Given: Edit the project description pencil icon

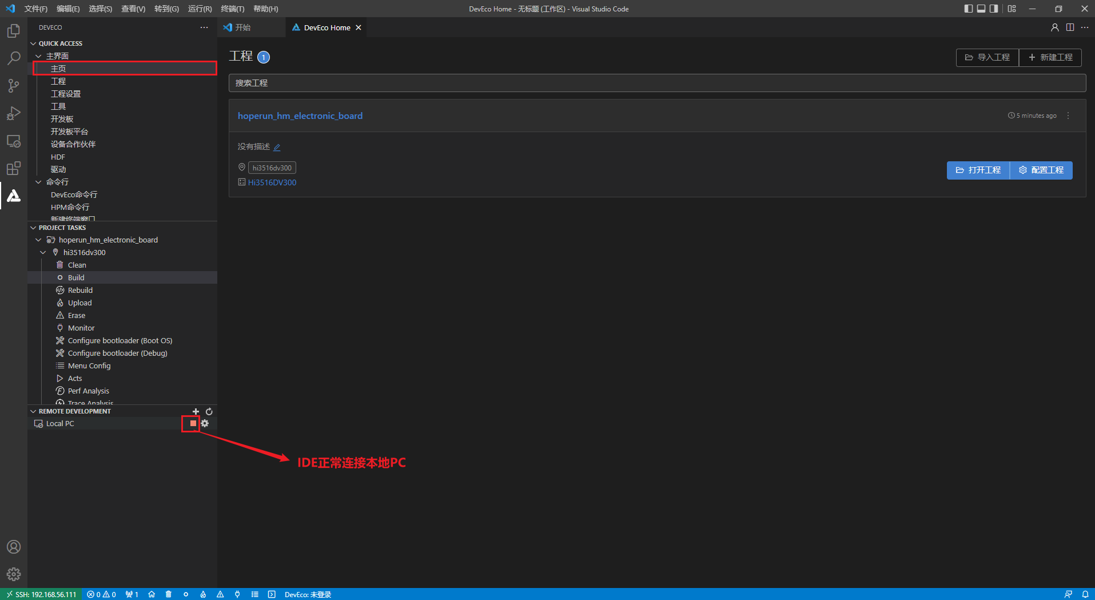Looking at the screenshot, I should click(x=277, y=147).
